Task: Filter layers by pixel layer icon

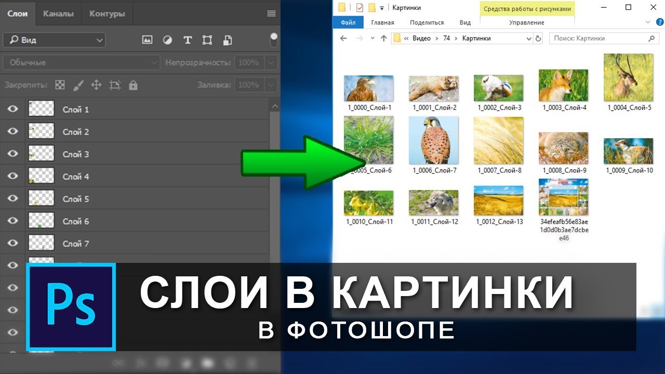Action: click(148, 40)
